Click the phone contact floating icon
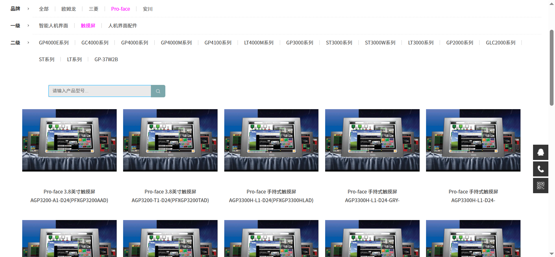The width and height of the screenshot is (555, 257). tap(541, 169)
